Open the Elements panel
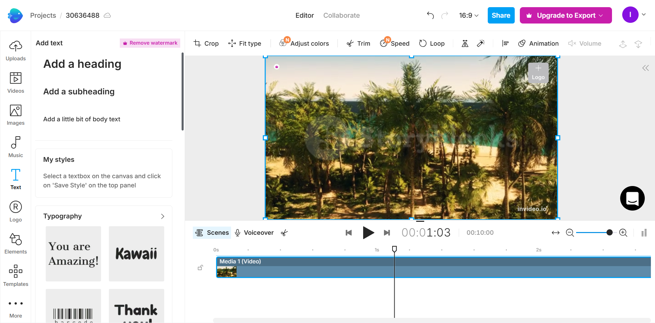 coord(16,244)
